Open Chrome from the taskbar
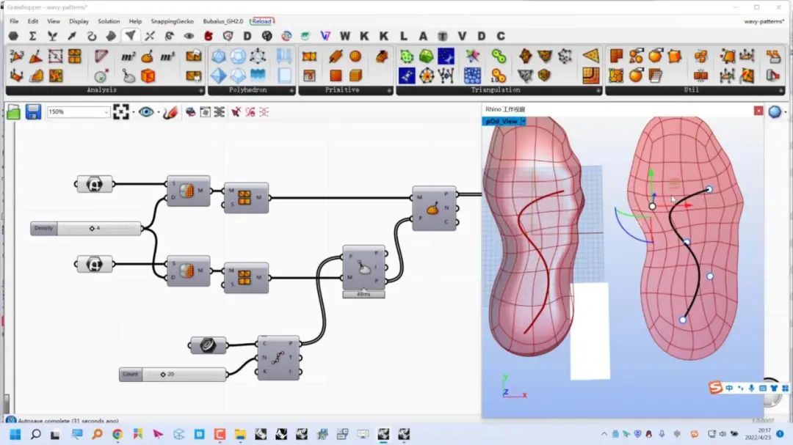Viewport: 793px width, 445px height. click(117, 435)
